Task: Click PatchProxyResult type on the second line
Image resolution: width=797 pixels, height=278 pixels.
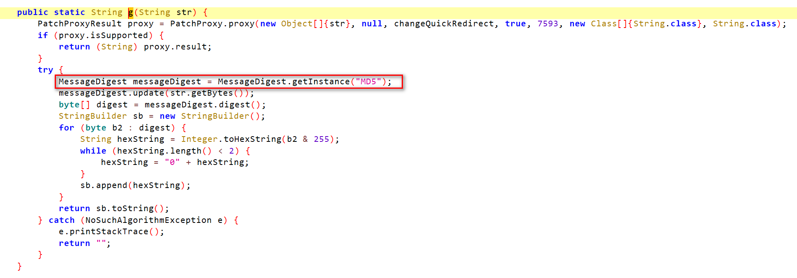Action: 80,24
